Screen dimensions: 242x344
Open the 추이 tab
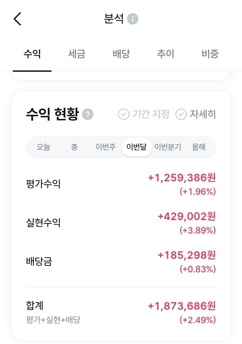coord(166,54)
